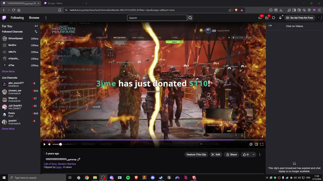Open the Twitch home logo
Image resolution: width=323 pixels, height=181 pixels.
(x=4, y=18)
